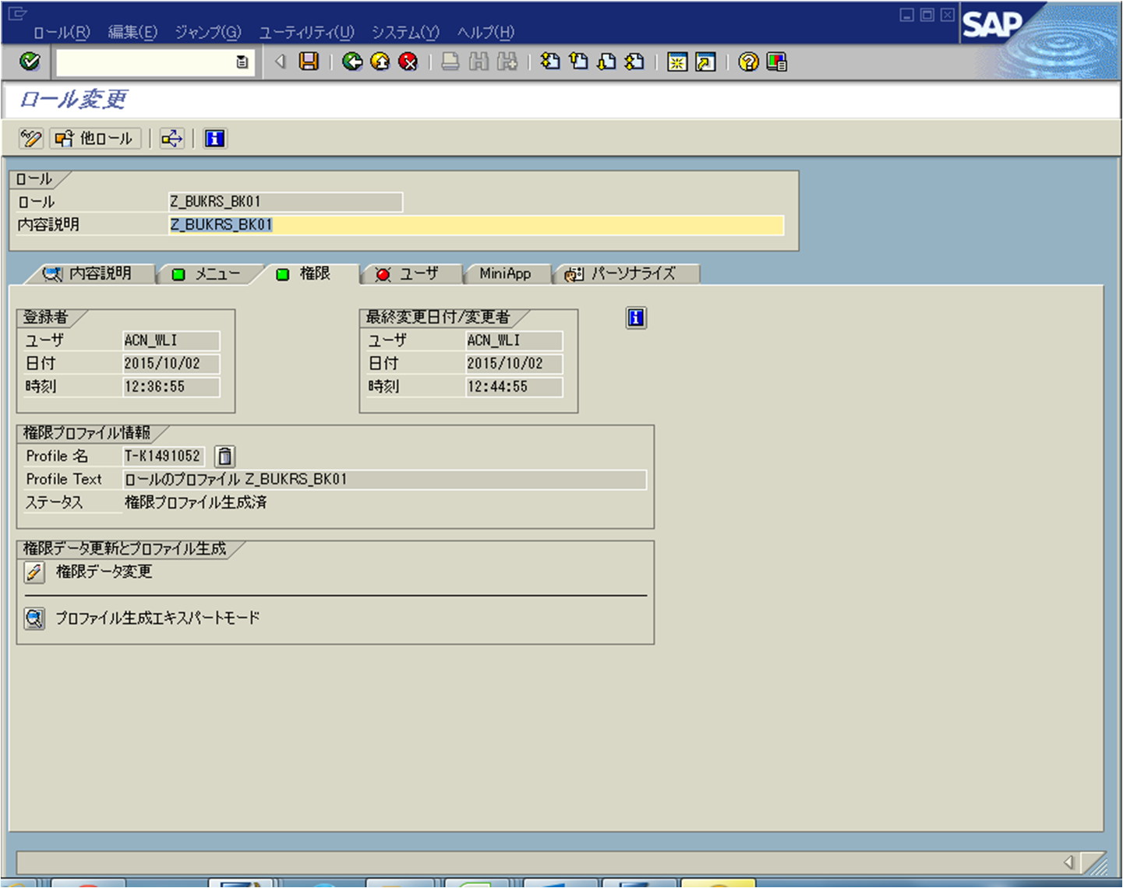Open 権限データ変更 with the pencil icon
The height and width of the screenshot is (888, 1123).
coord(34,573)
